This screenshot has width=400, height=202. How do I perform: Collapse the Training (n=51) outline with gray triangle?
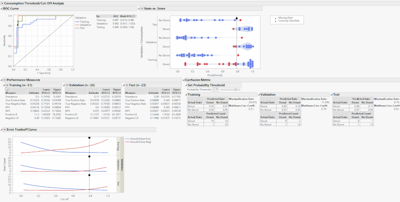pyautogui.click(x=4, y=85)
